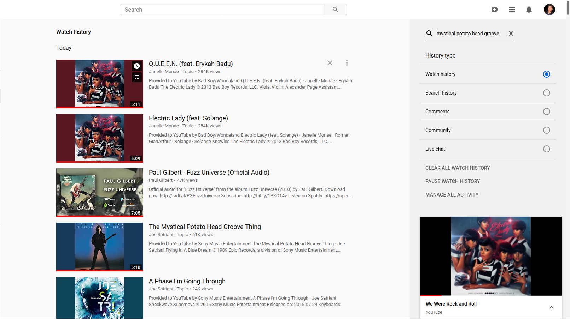Select Live chat history radio button
570x319 pixels.
point(547,149)
